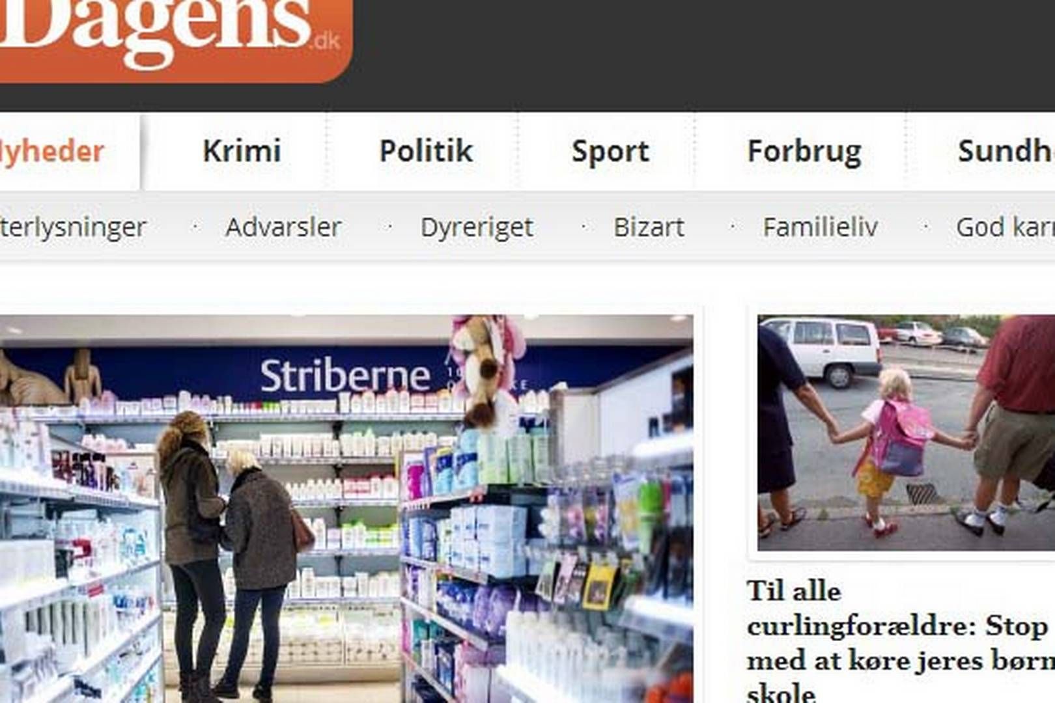1055x703 pixels.
Task: Select the Familieliv subcategory
Action: click(x=821, y=227)
